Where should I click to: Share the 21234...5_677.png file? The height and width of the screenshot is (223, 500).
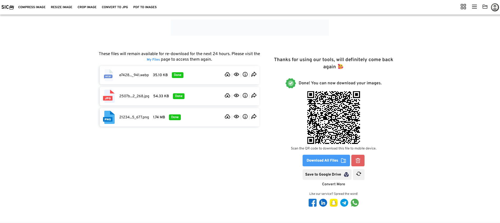254,117
